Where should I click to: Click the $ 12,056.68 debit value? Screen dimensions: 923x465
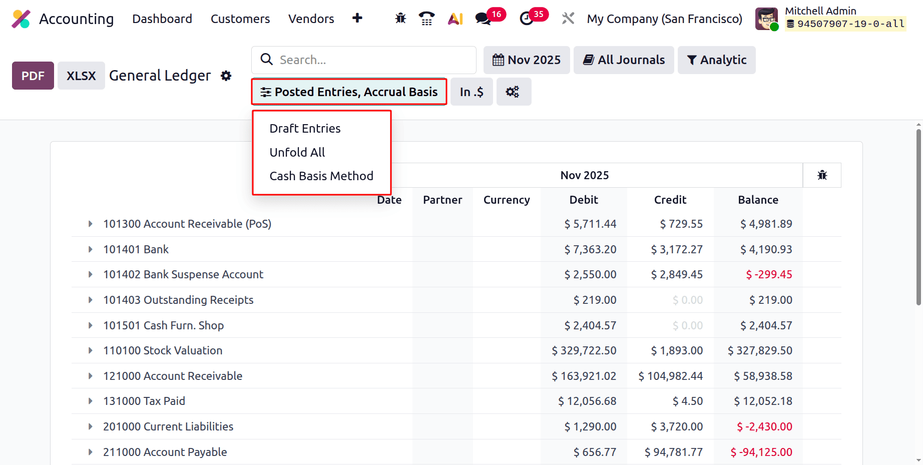click(x=587, y=401)
